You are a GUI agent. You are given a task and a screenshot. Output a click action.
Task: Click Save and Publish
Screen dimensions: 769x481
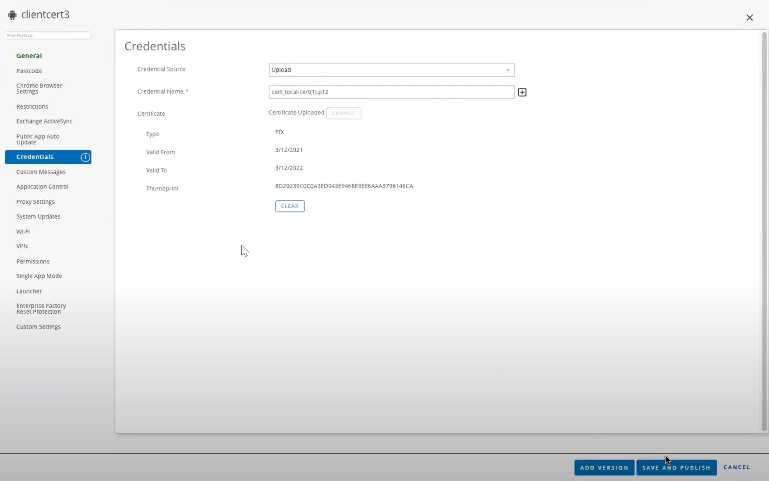coord(676,467)
